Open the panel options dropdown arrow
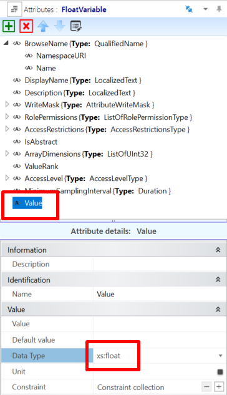Viewport: 227px width, 395px height. click(205, 9)
